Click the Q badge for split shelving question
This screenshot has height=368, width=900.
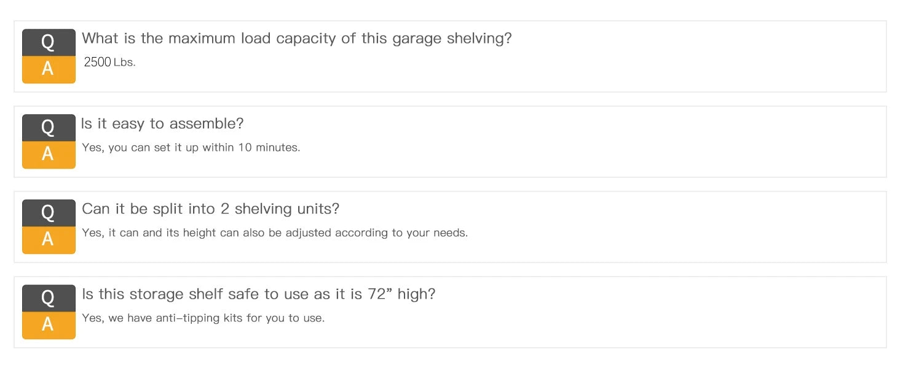click(49, 213)
